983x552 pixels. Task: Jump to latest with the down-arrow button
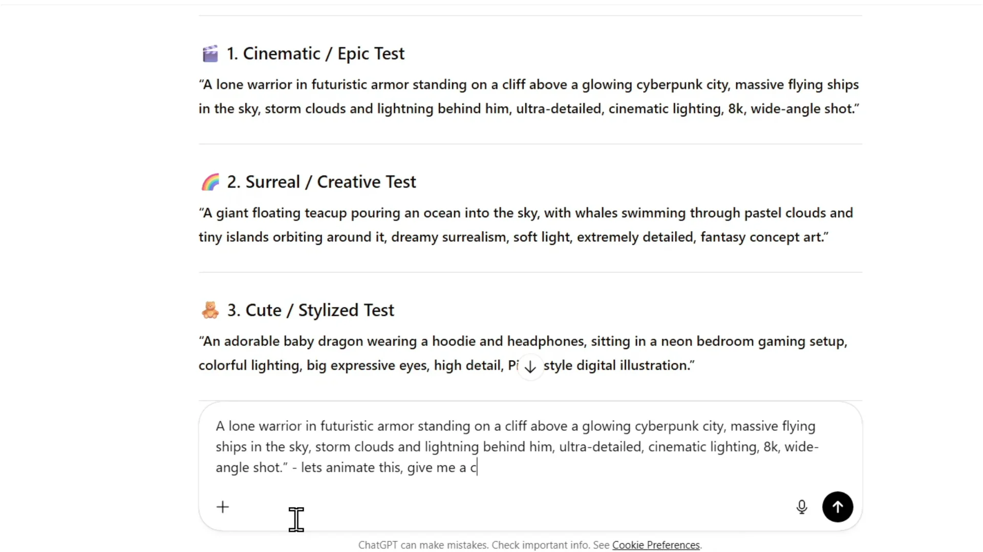530,367
